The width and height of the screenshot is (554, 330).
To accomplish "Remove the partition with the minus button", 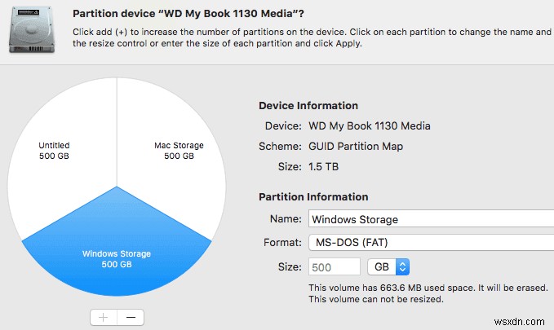I will click(131, 317).
